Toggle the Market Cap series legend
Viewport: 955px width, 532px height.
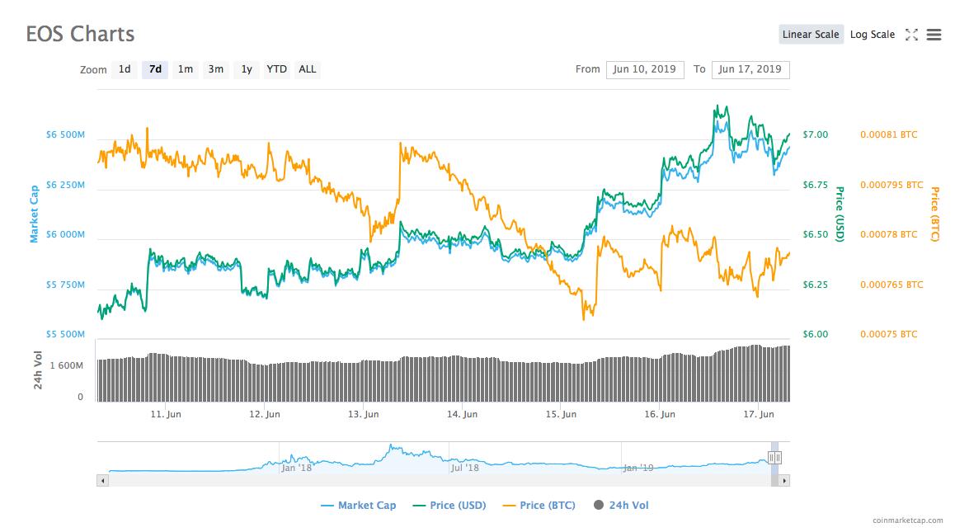358,505
